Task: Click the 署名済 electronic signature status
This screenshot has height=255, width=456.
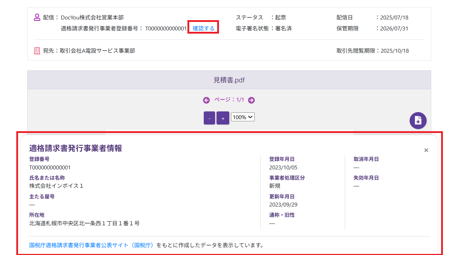Action: 283,29
